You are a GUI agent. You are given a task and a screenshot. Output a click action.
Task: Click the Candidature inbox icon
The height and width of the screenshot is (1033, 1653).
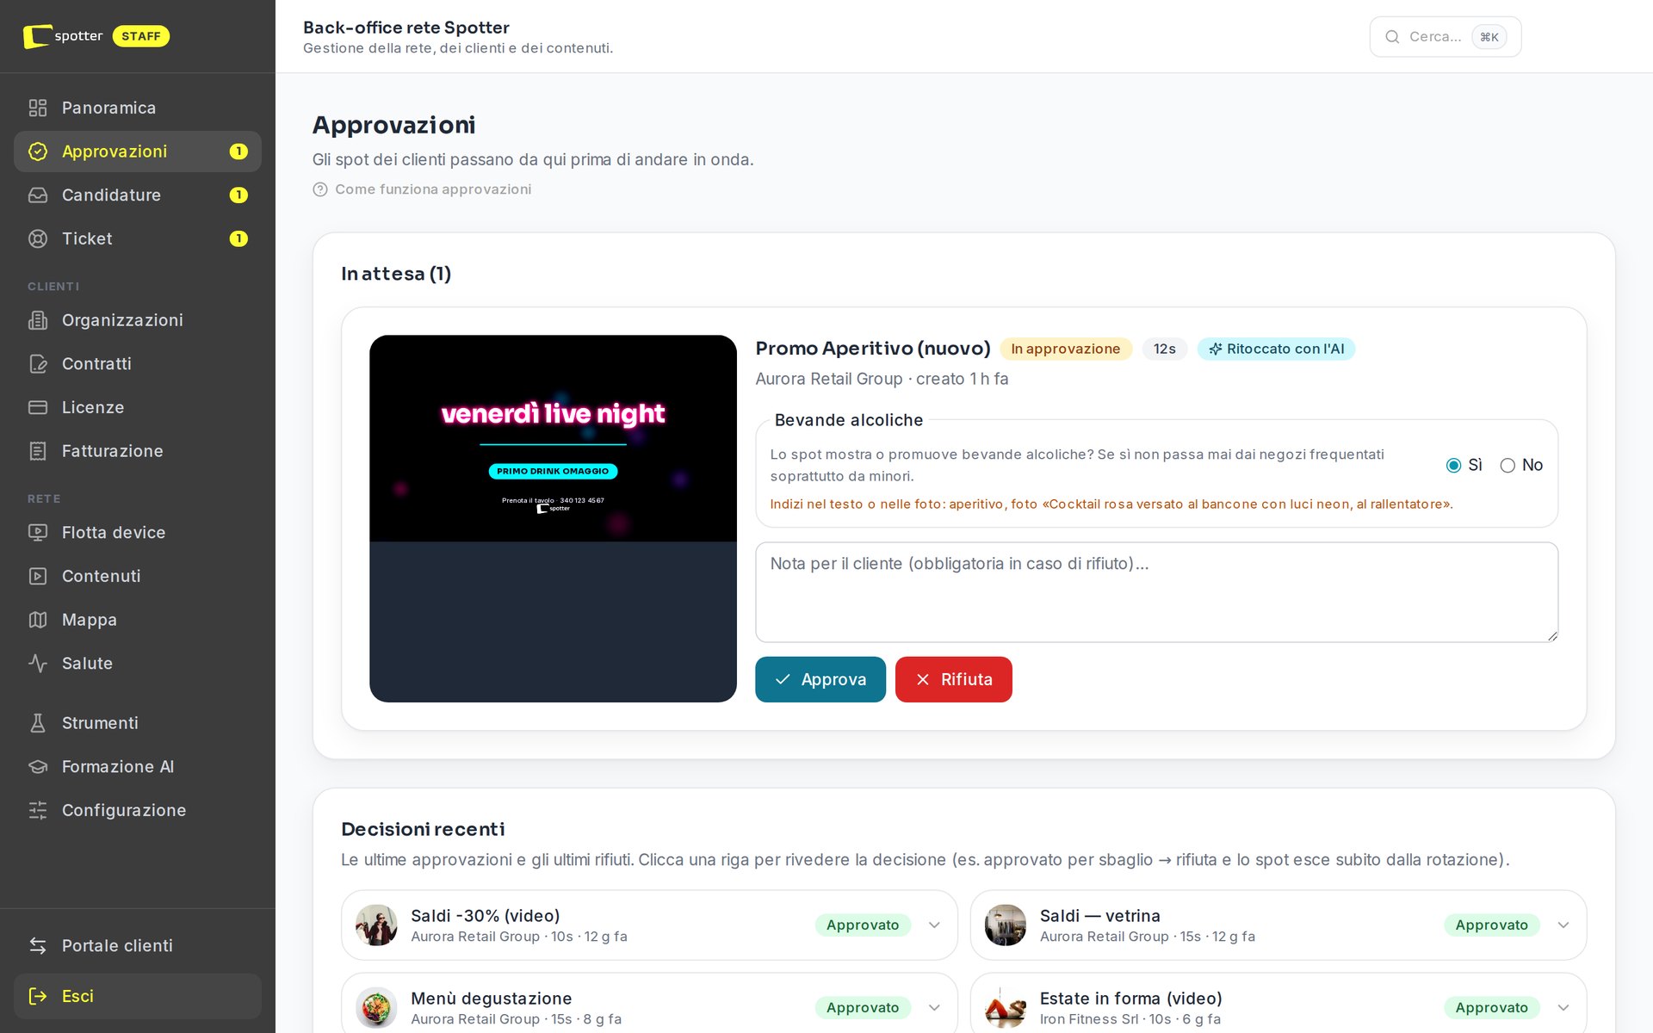(38, 195)
